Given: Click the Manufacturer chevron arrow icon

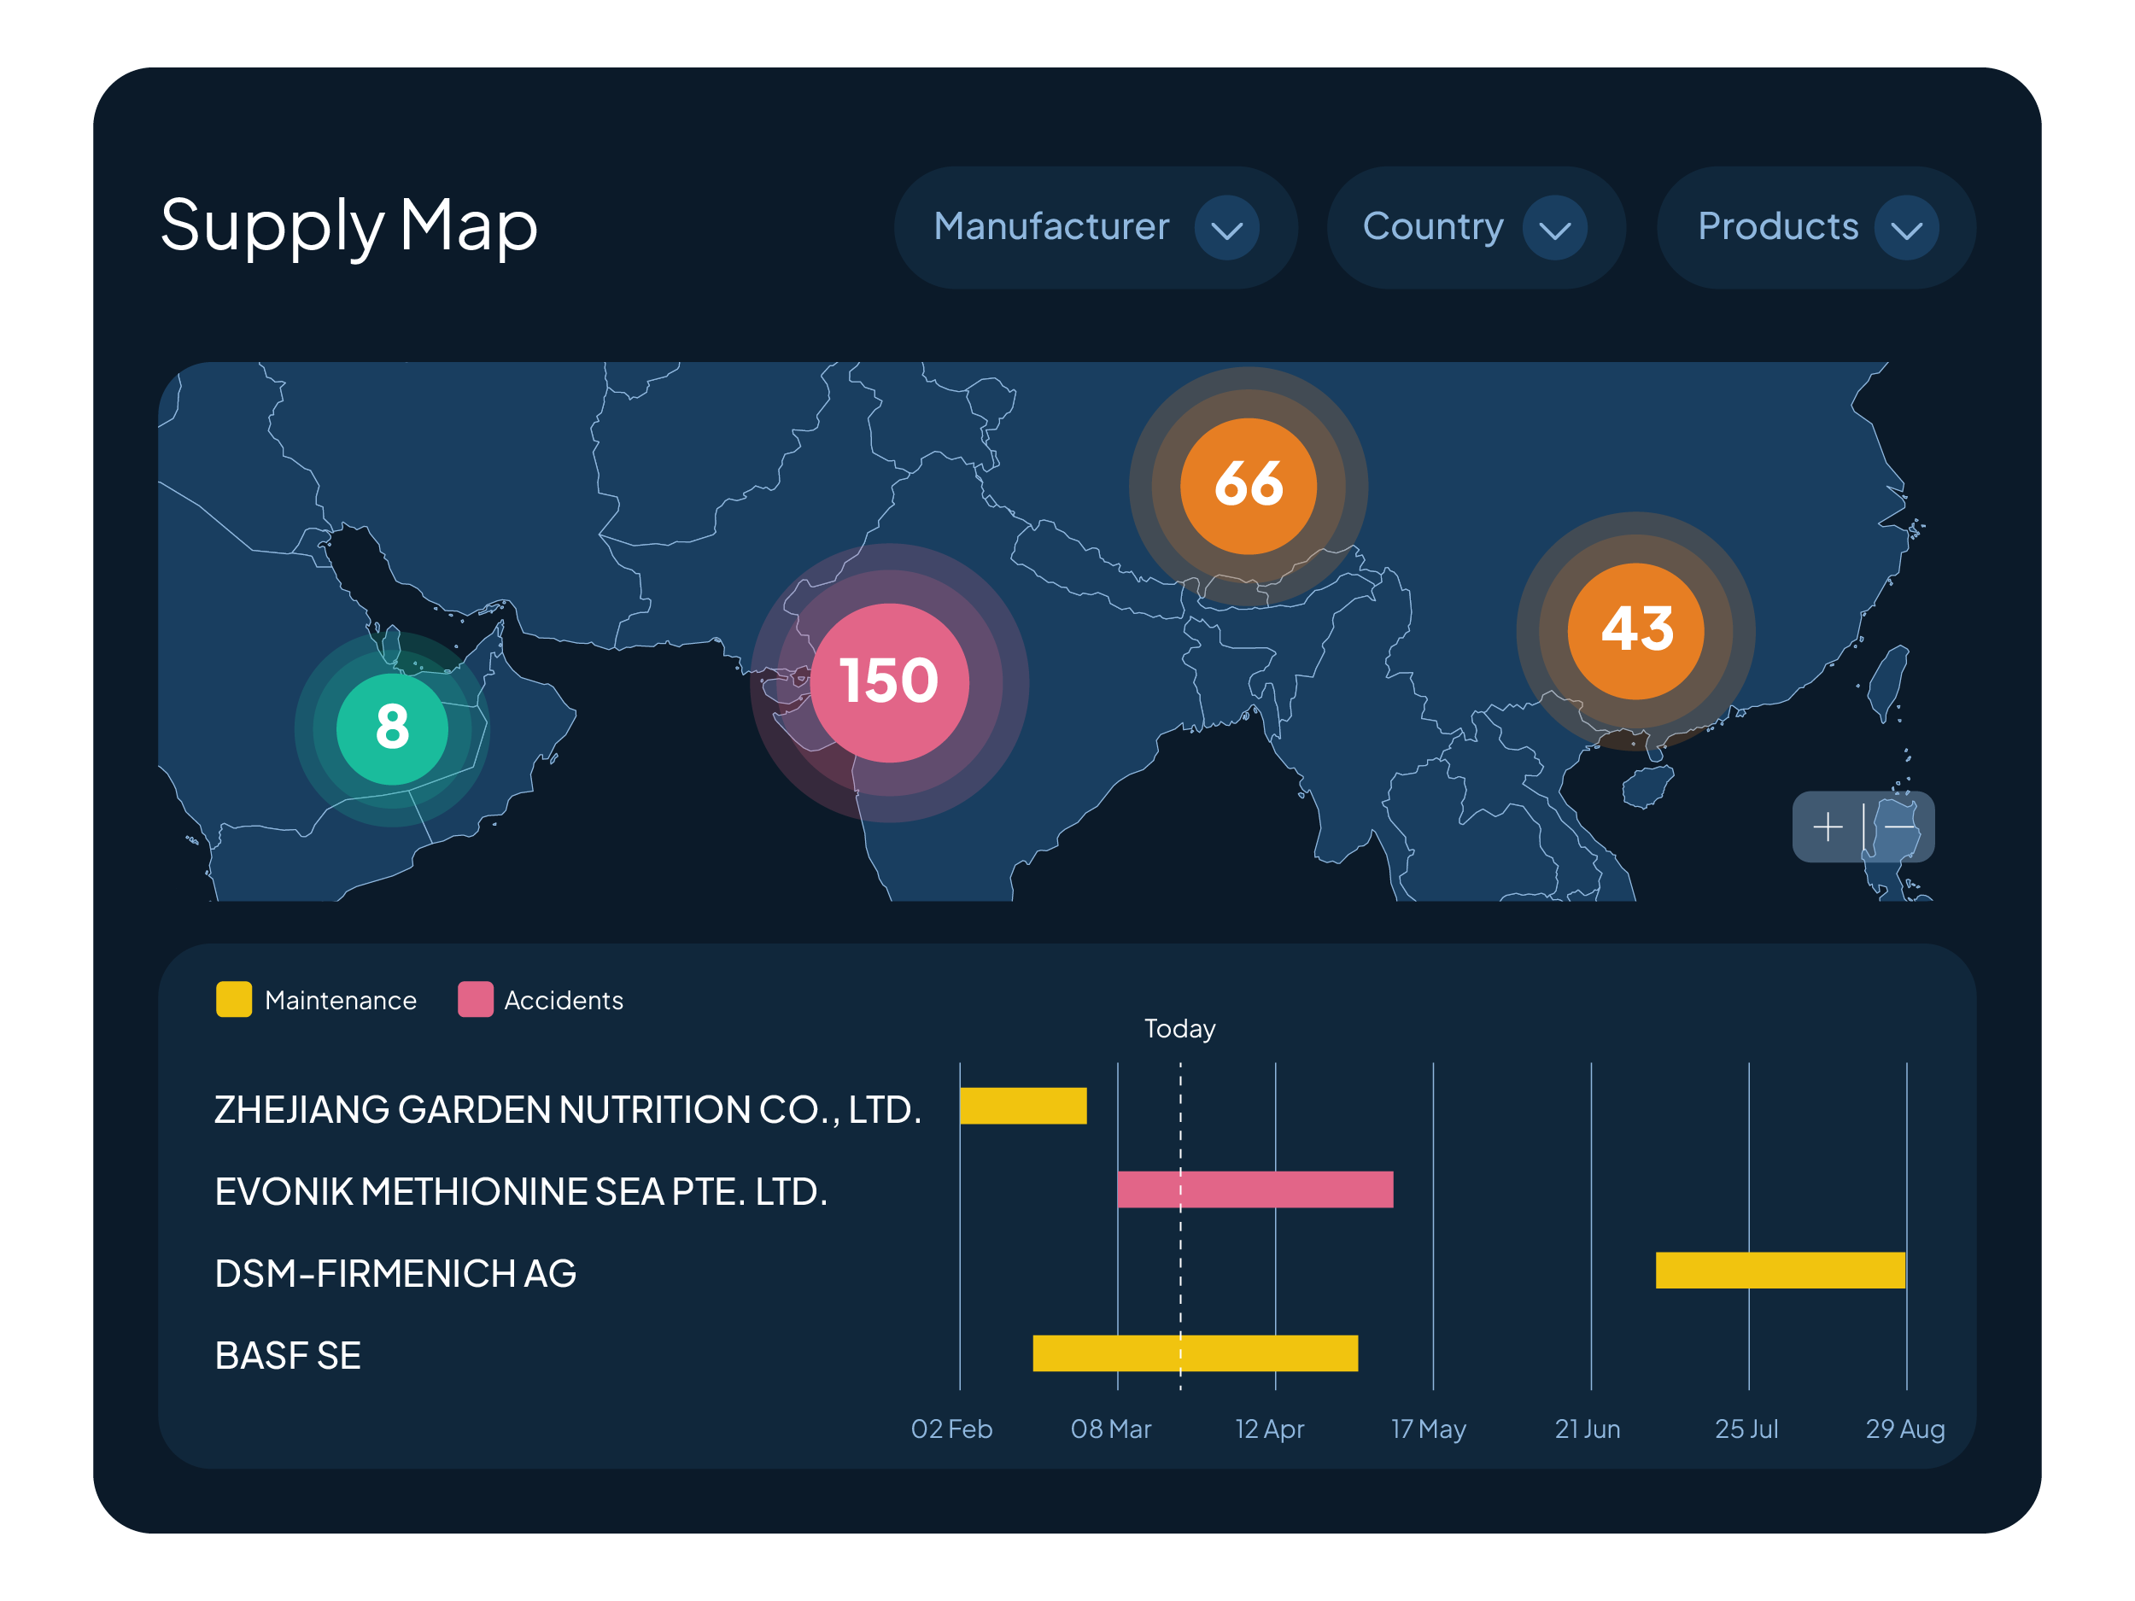Looking at the screenshot, I should point(1225,229).
